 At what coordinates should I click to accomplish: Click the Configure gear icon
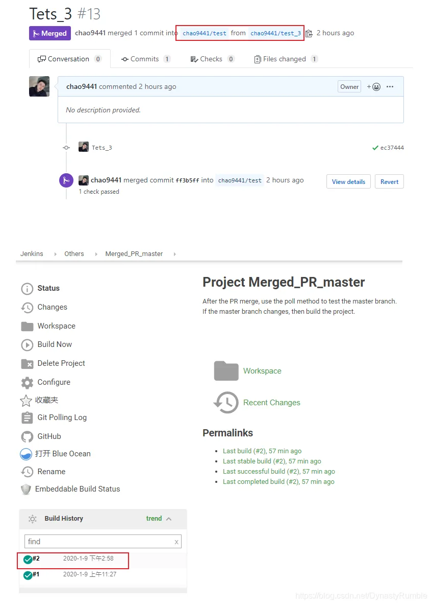coord(27,383)
